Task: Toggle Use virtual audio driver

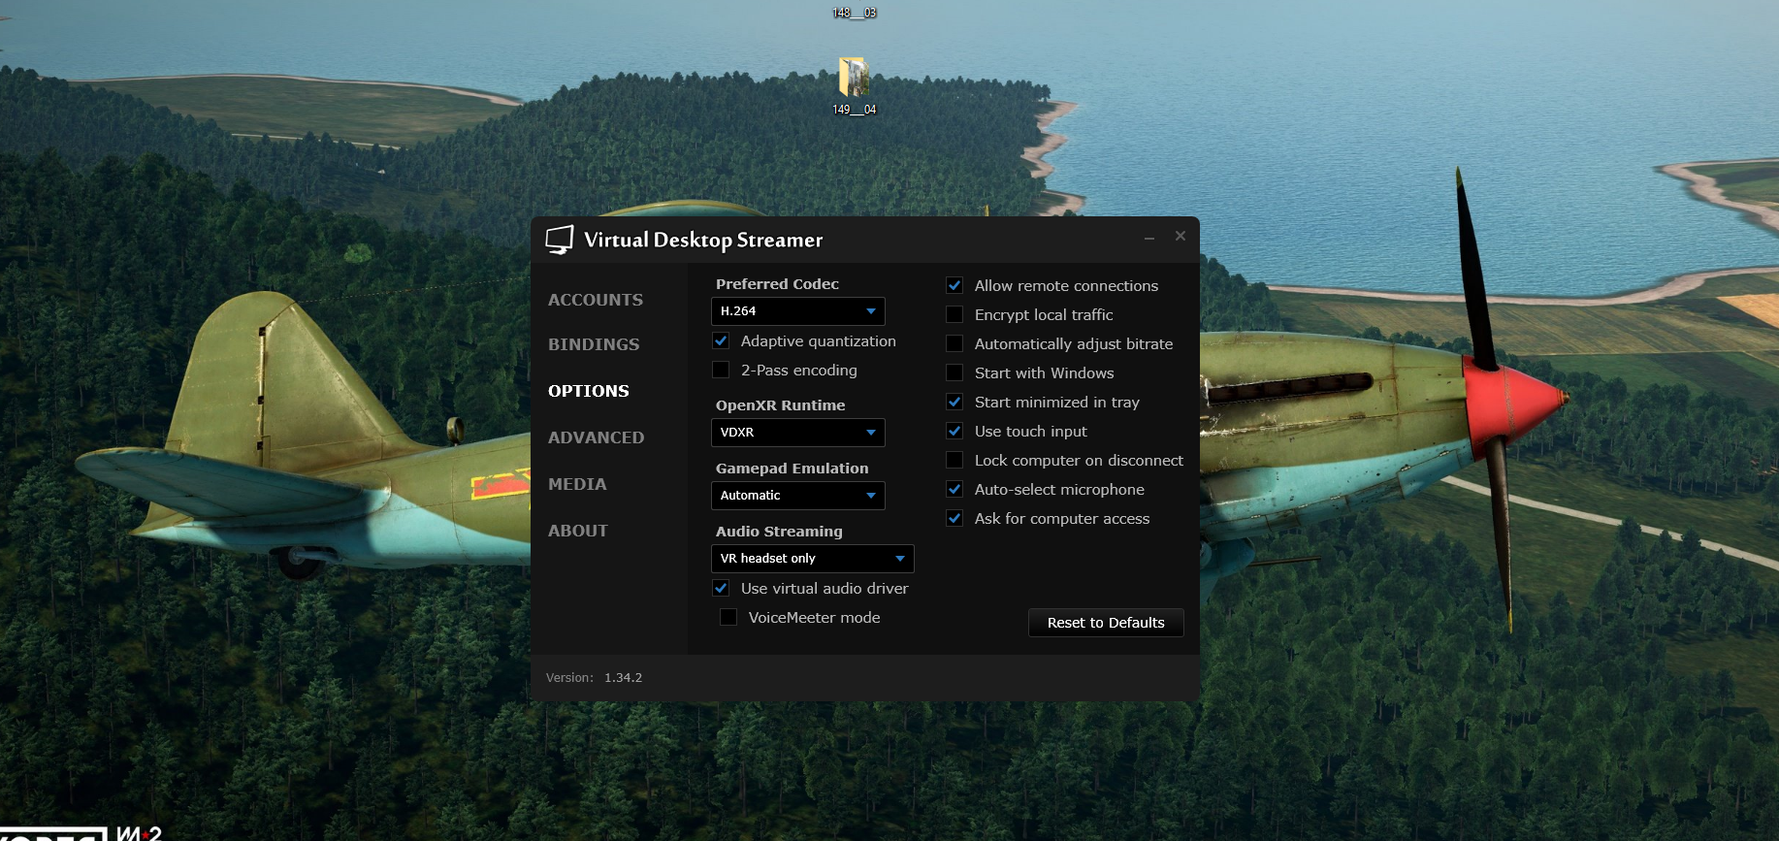Action: [721, 588]
